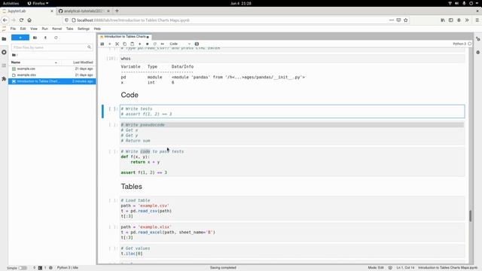Image resolution: width=482 pixels, height=271 pixels.
Task: Click the read_excel code cell
Action: point(292,232)
